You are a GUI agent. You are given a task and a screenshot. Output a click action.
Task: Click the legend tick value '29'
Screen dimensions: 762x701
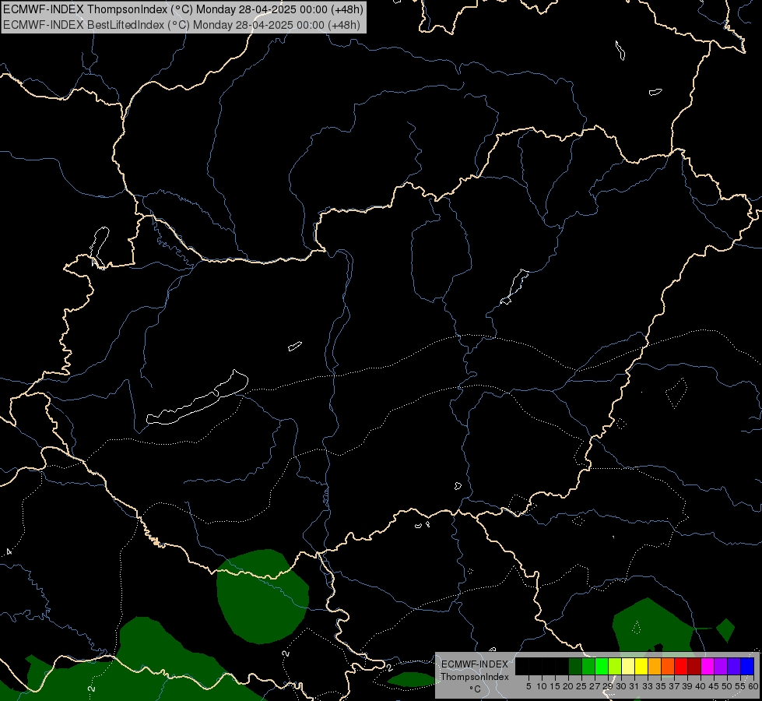(x=609, y=686)
